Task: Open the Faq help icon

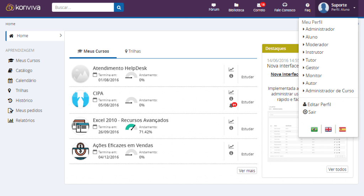Action: tap(307, 5)
